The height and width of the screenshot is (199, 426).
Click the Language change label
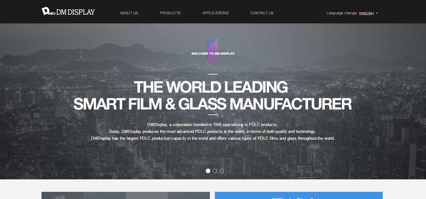point(342,13)
